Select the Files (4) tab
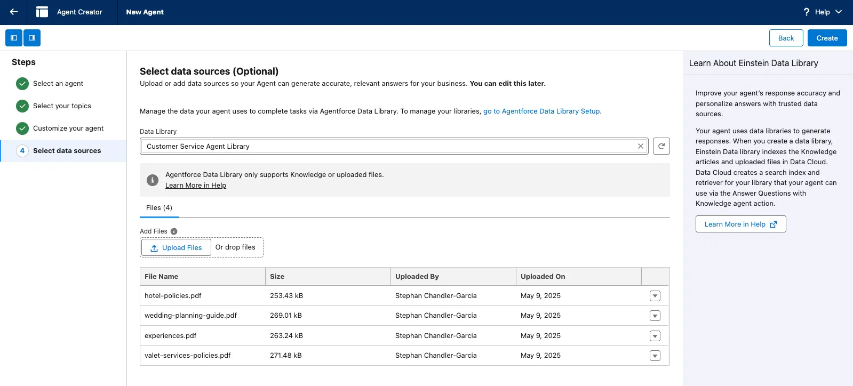 (159, 208)
